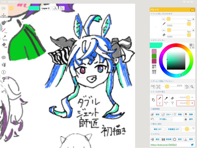This screenshot has width=197, height=148.
Task: Click the exit door icon in left toolbar
Action: coord(4,65)
